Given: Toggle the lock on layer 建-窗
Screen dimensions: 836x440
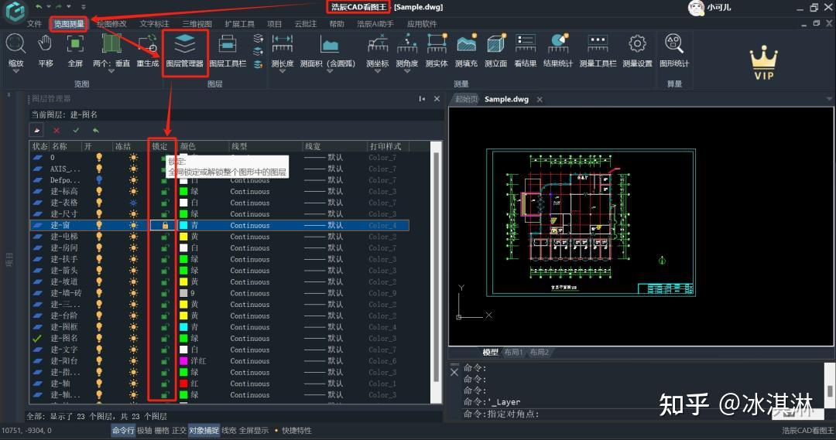Looking at the screenshot, I should point(166,225).
